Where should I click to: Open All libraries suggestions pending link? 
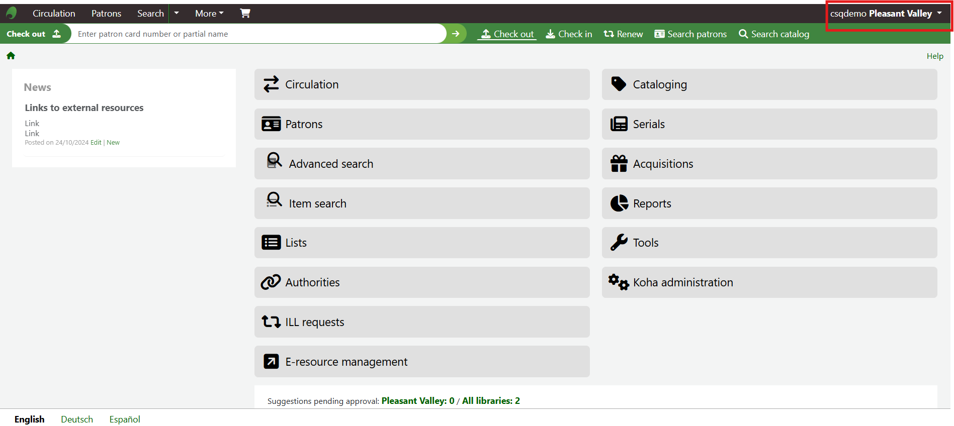(491, 401)
